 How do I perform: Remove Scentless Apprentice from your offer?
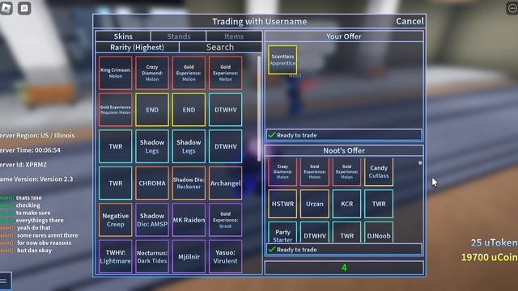[282, 60]
